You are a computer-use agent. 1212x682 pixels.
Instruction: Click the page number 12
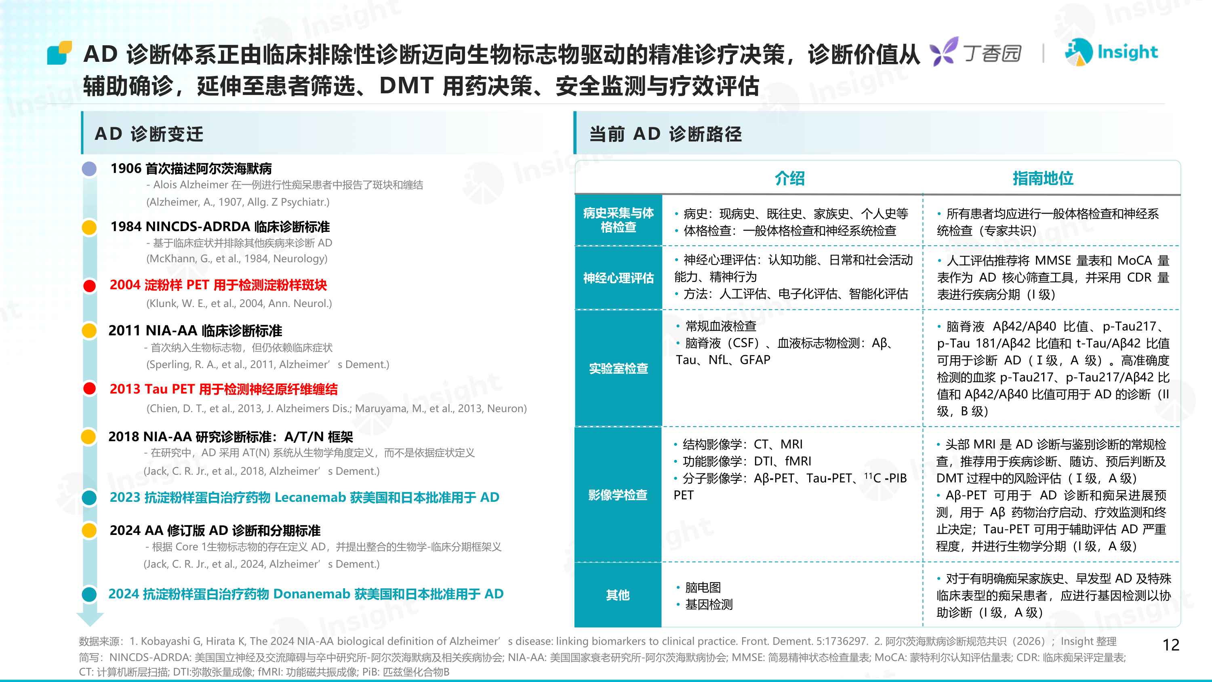[1171, 644]
